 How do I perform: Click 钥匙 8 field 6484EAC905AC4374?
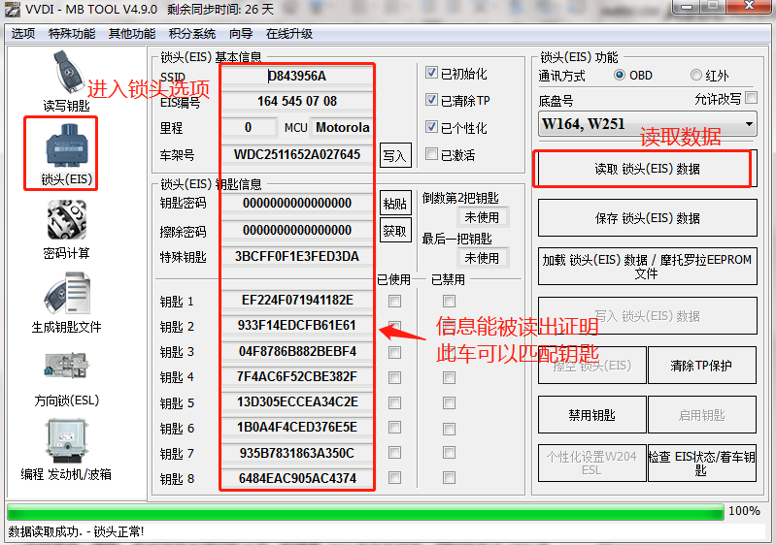pos(297,479)
